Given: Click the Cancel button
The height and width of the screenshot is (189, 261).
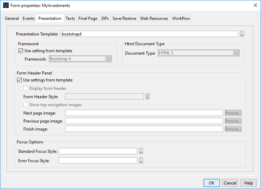Looking at the screenshot, I should point(230,183).
